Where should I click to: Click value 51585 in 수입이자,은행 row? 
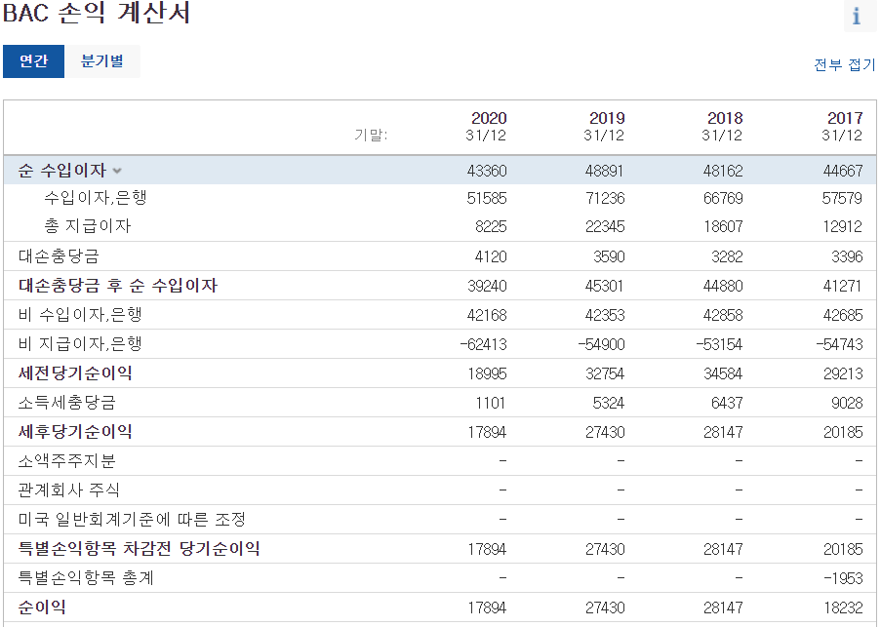[487, 198]
